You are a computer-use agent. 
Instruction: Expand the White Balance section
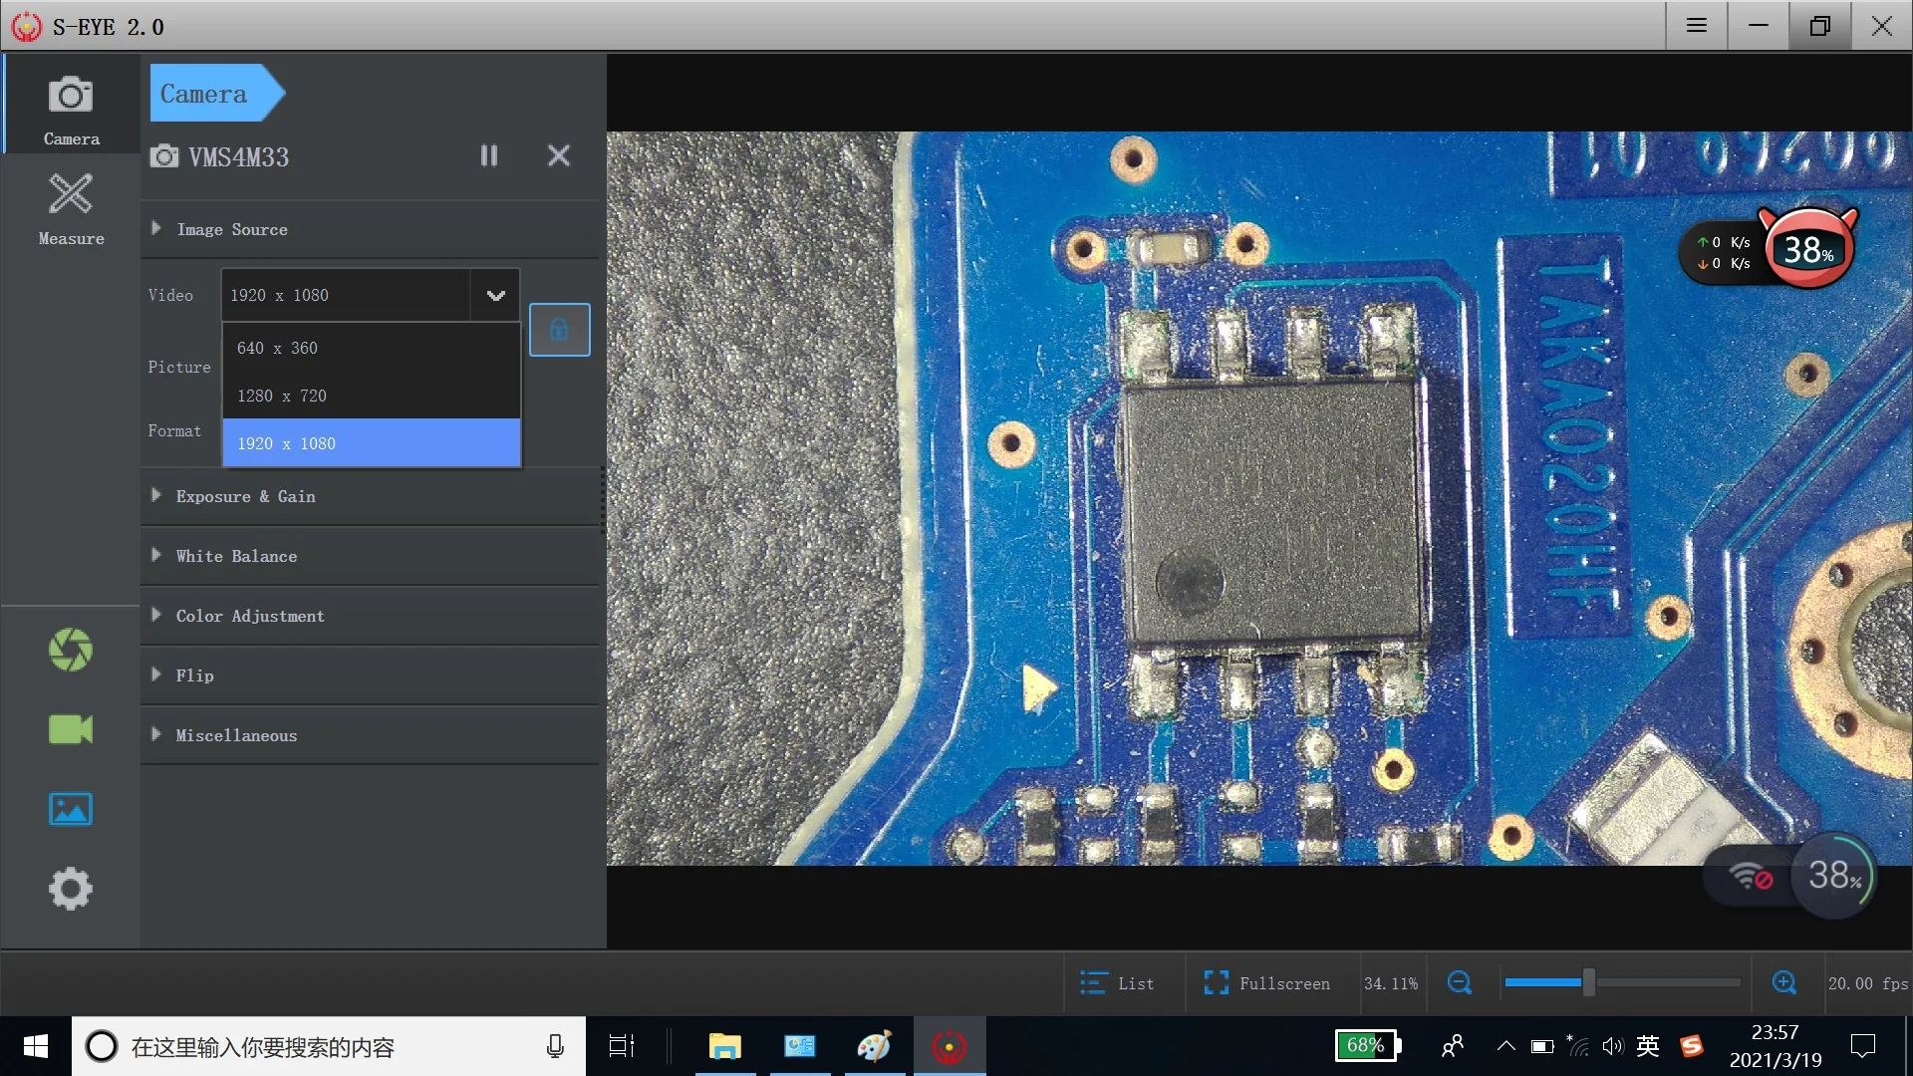pos(236,556)
